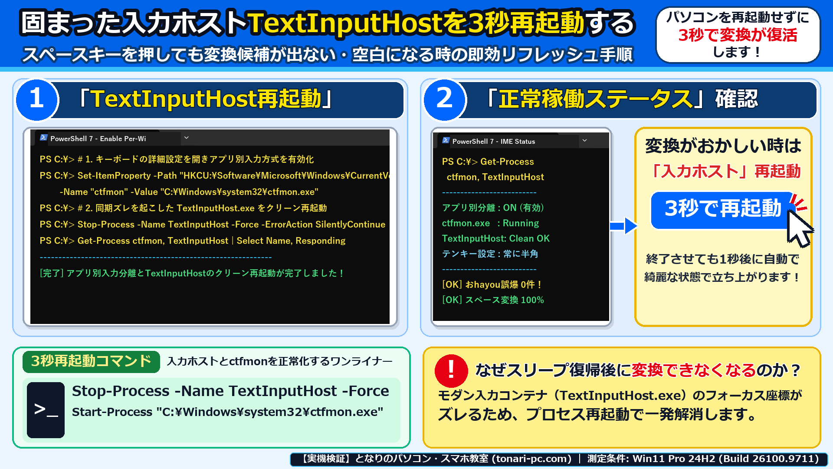
Task: Click '終了させても1秒後に自動で' note text
Action: tap(722, 259)
